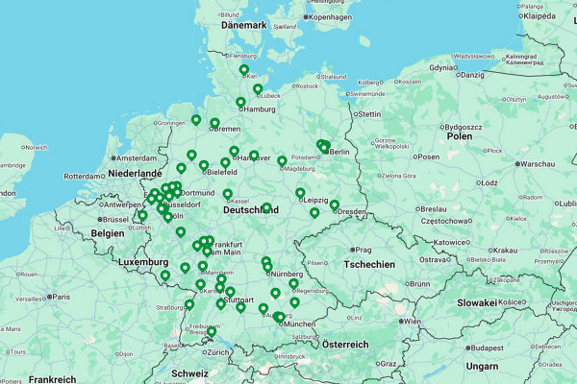Click the green pin beside Bremen label
Screen dimensions: 577x384
(214, 123)
